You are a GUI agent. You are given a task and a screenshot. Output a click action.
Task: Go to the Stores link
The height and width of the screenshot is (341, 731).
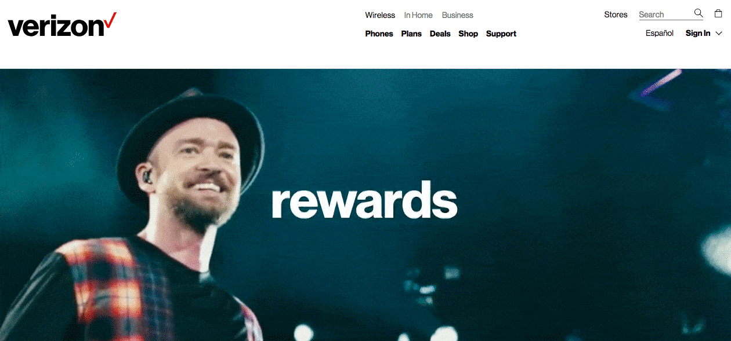point(616,14)
